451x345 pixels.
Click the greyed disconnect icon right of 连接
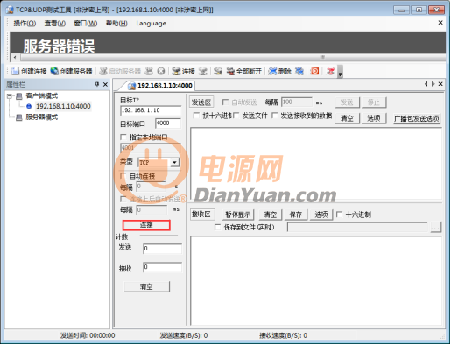tap(203, 71)
